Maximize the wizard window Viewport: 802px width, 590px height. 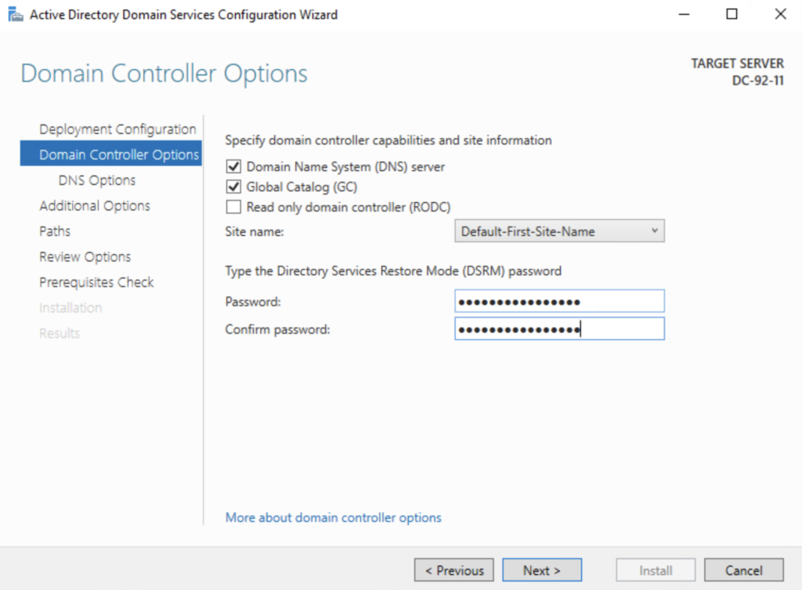coord(732,14)
